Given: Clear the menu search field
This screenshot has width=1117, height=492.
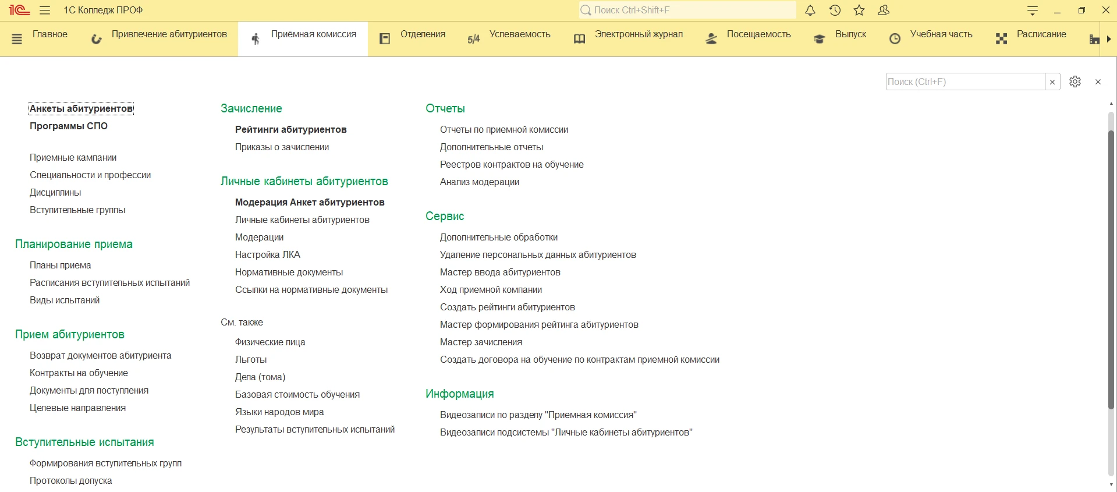Looking at the screenshot, I should (x=1052, y=82).
